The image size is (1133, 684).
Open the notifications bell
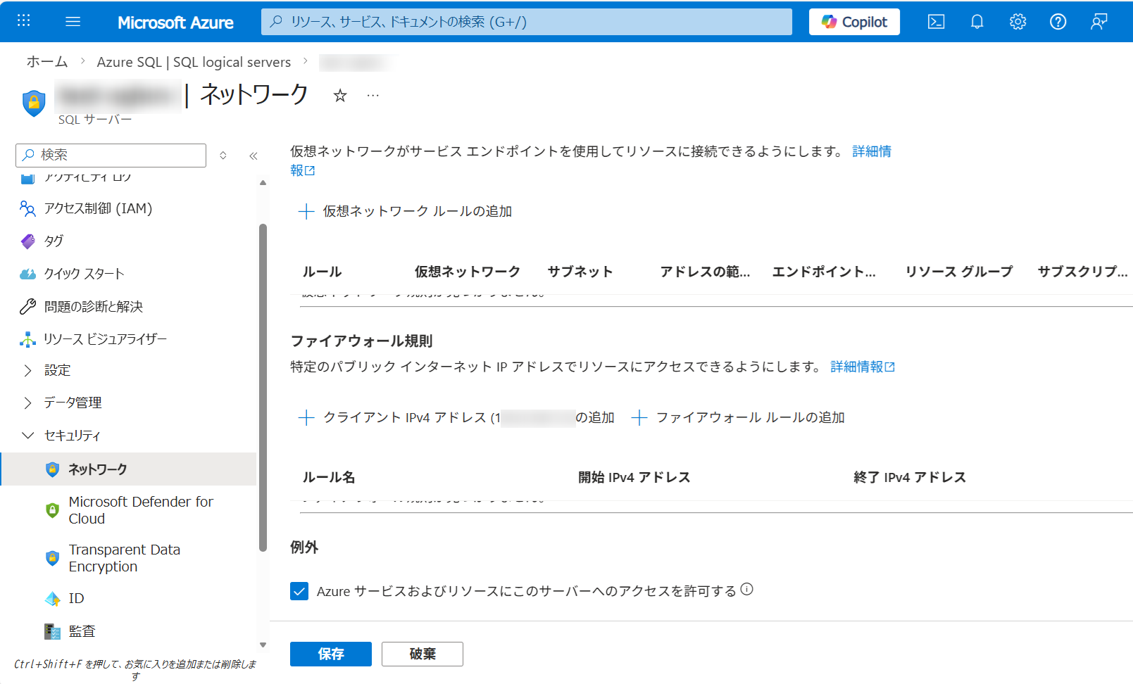(977, 22)
